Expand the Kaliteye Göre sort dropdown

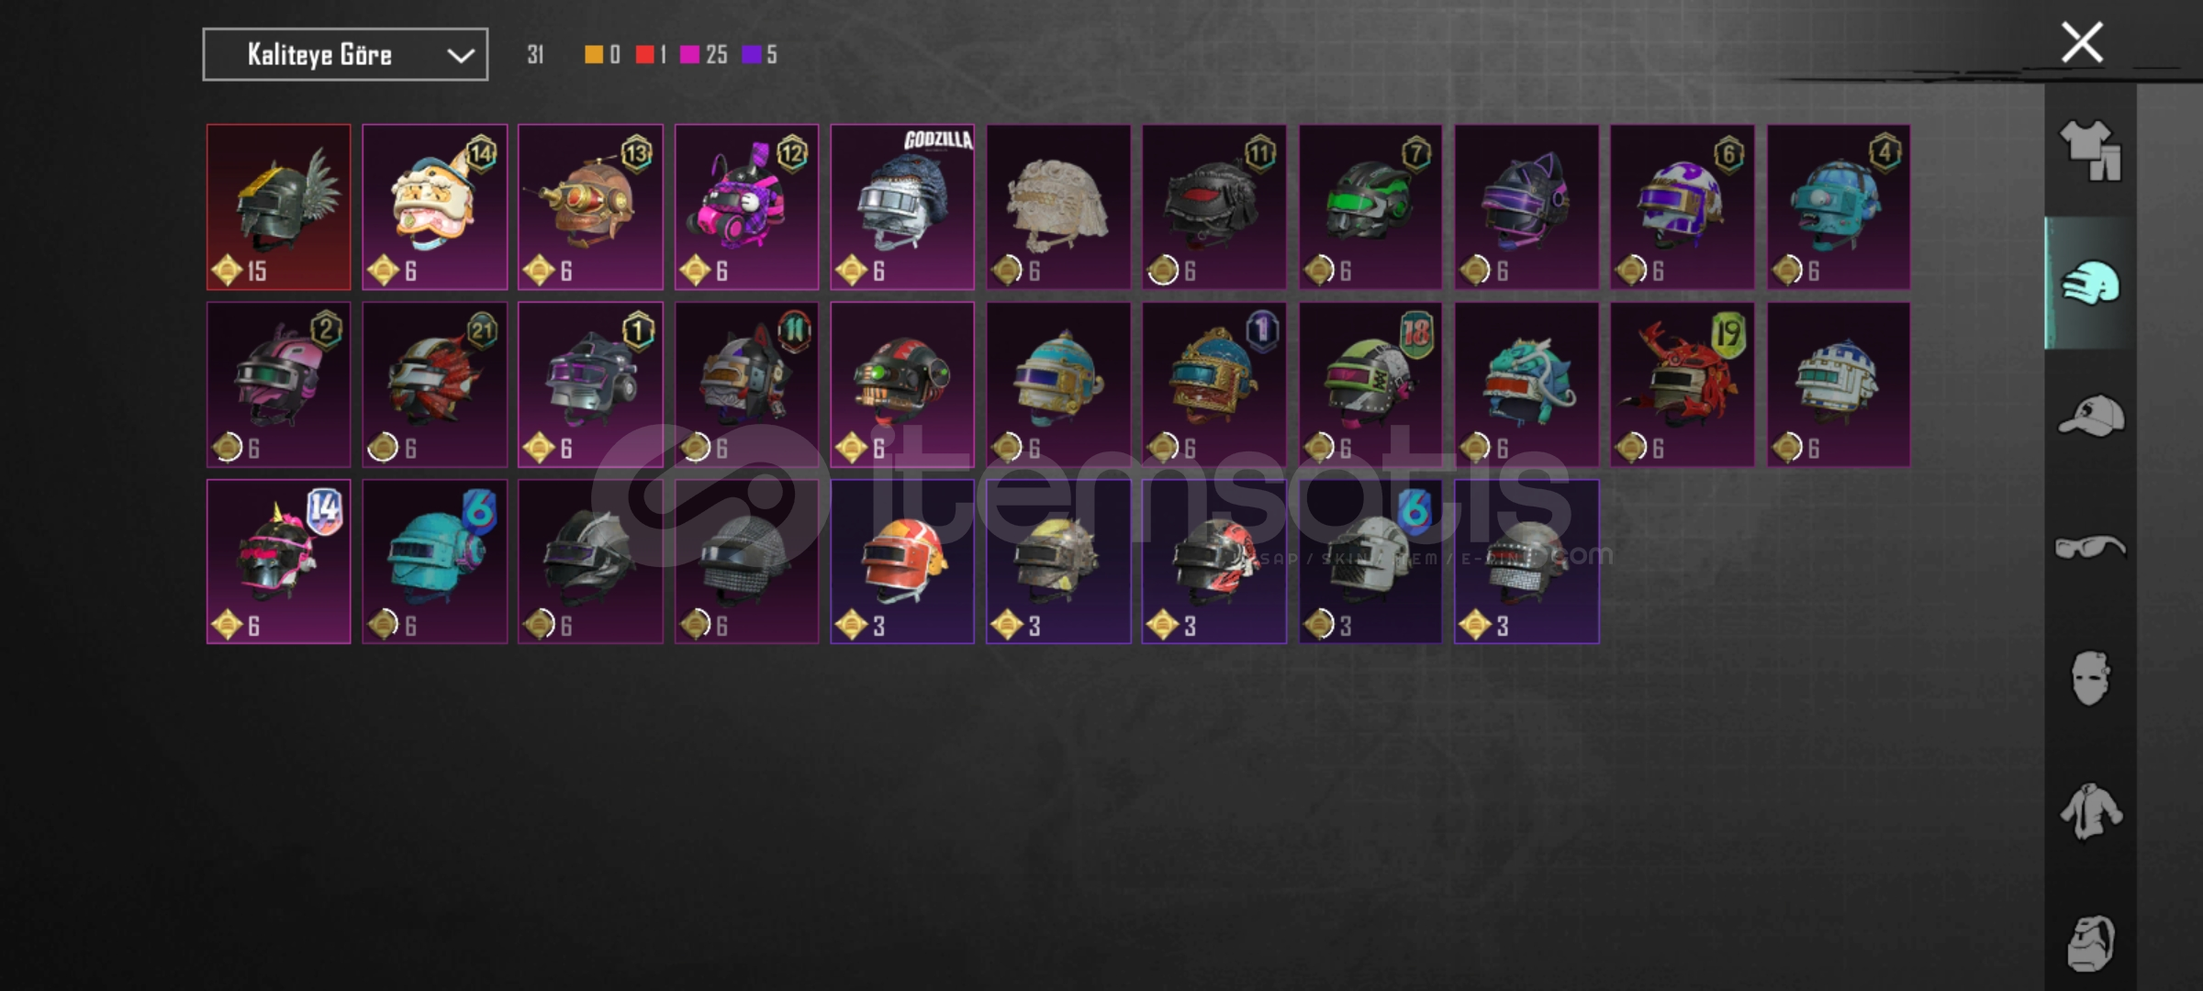coord(345,55)
